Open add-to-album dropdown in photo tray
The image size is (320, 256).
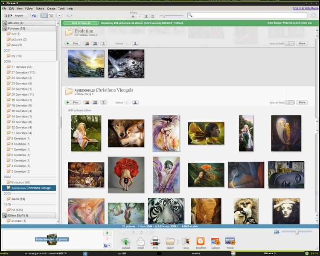click(107, 245)
